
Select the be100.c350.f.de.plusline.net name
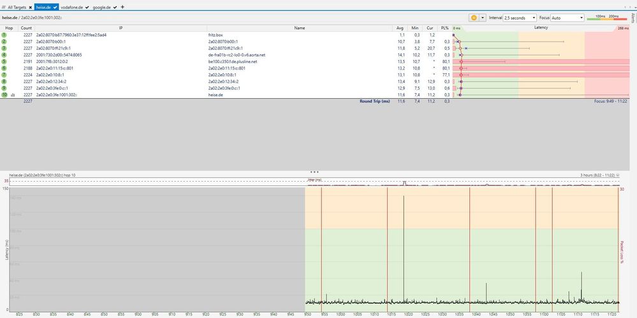[232, 62]
